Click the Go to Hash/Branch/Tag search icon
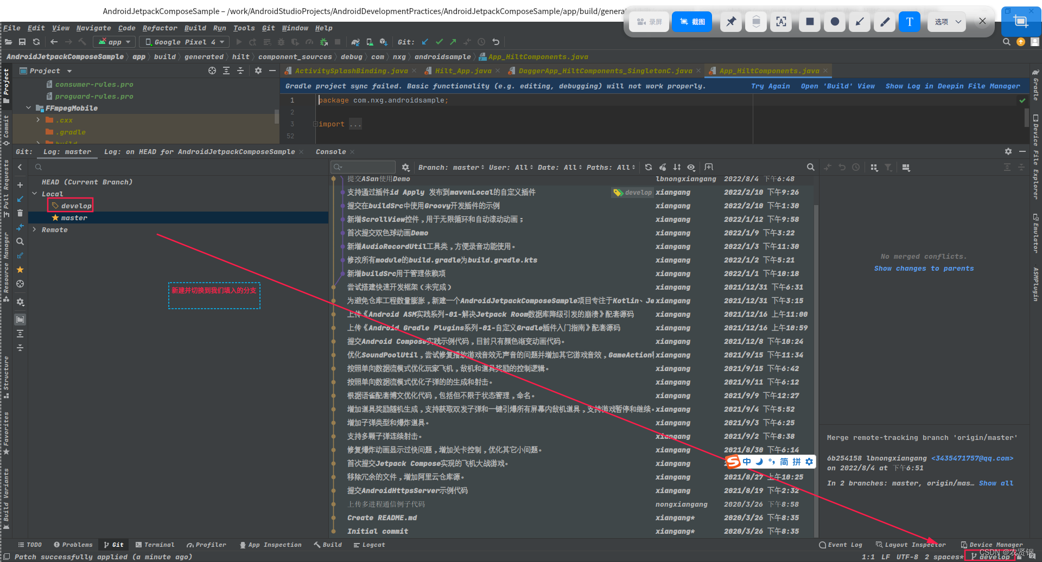Viewport: 1042px width, 562px height. 810,167
